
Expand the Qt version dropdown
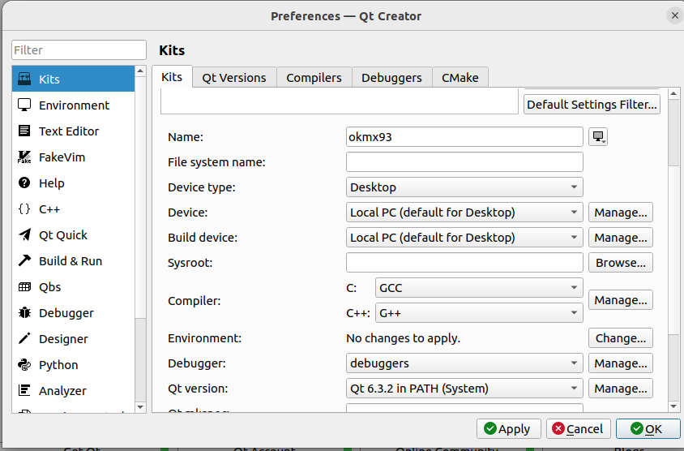point(464,389)
